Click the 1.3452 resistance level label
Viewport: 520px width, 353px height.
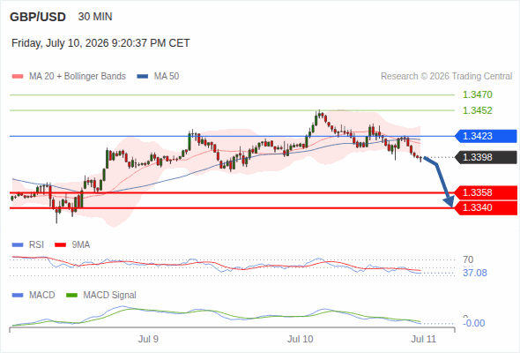pos(477,110)
